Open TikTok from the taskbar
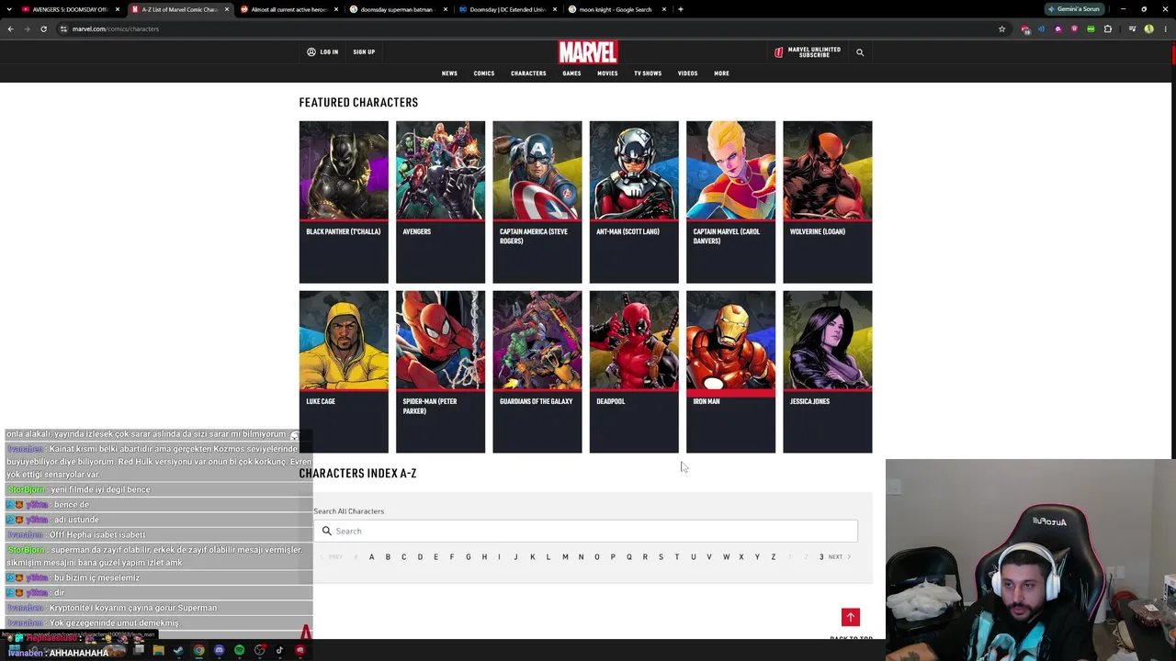Screen dimensions: 1176x661 click(x=279, y=651)
